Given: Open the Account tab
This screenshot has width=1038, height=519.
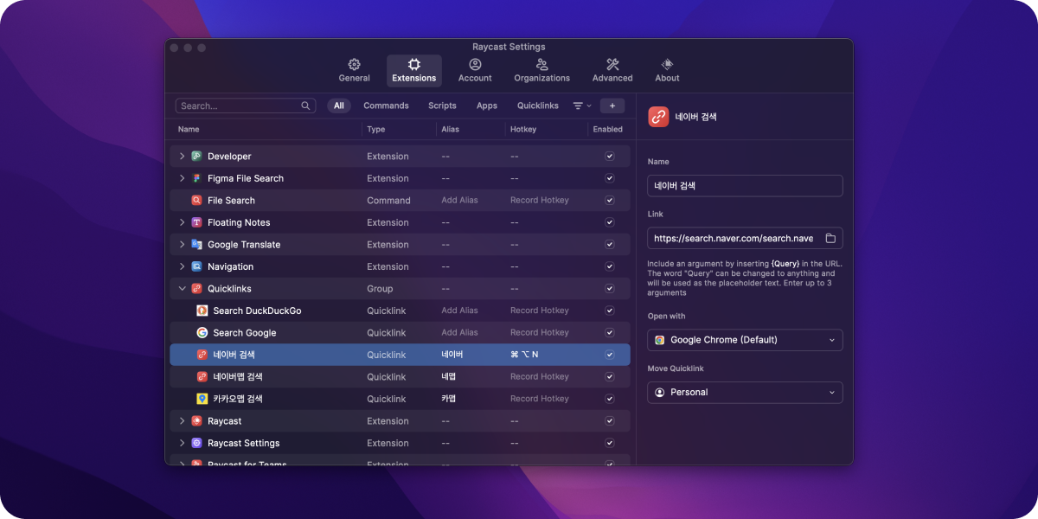Looking at the screenshot, I should coord(475,71).
